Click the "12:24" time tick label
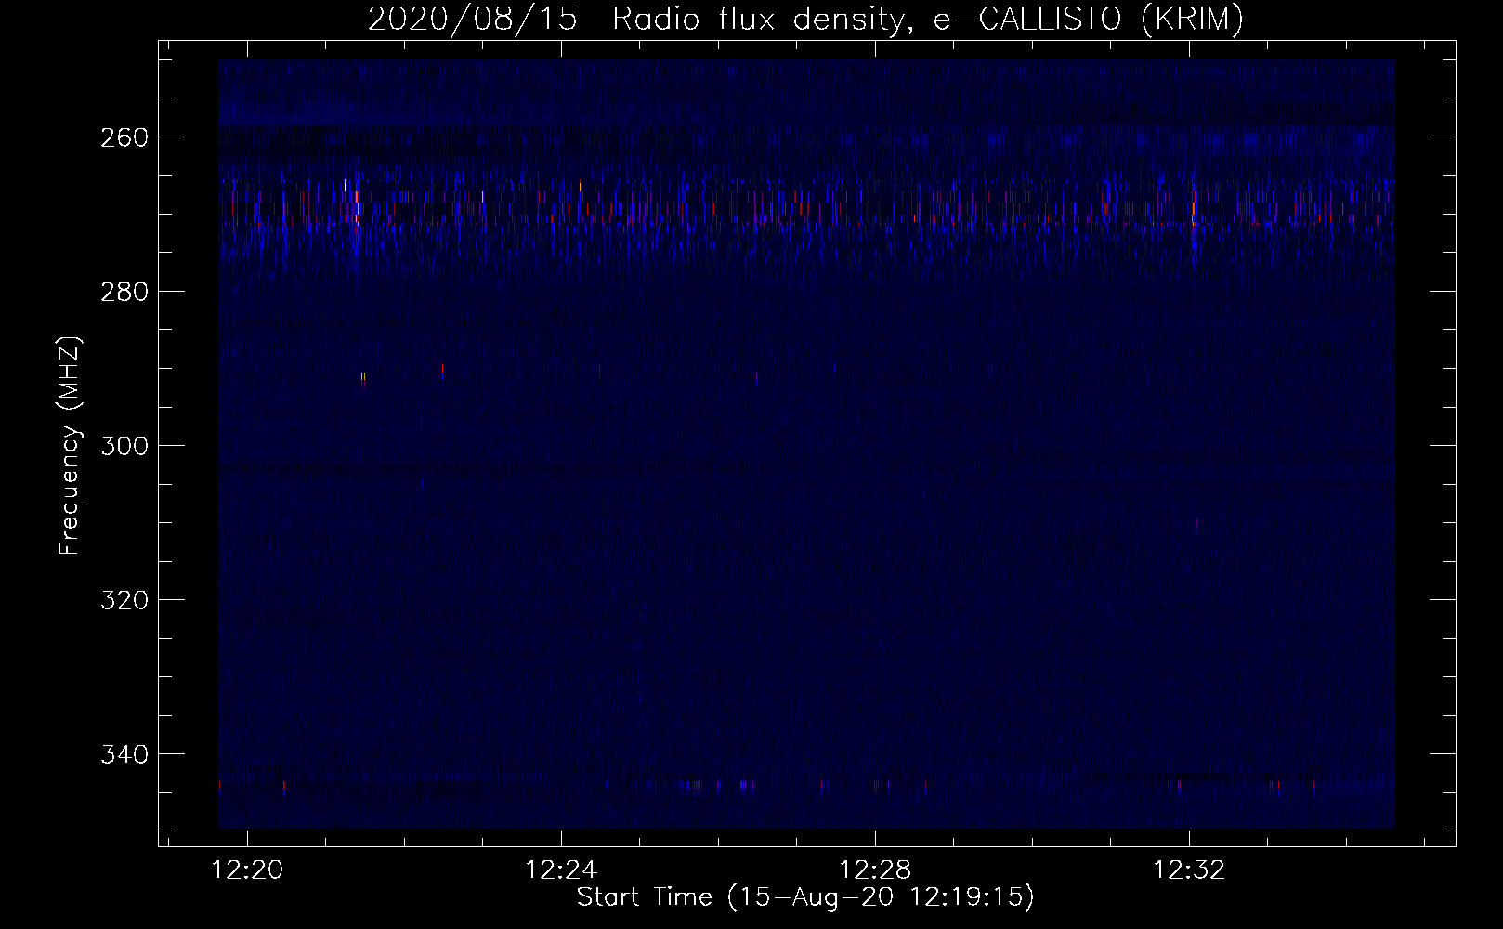 pos(561,870)
